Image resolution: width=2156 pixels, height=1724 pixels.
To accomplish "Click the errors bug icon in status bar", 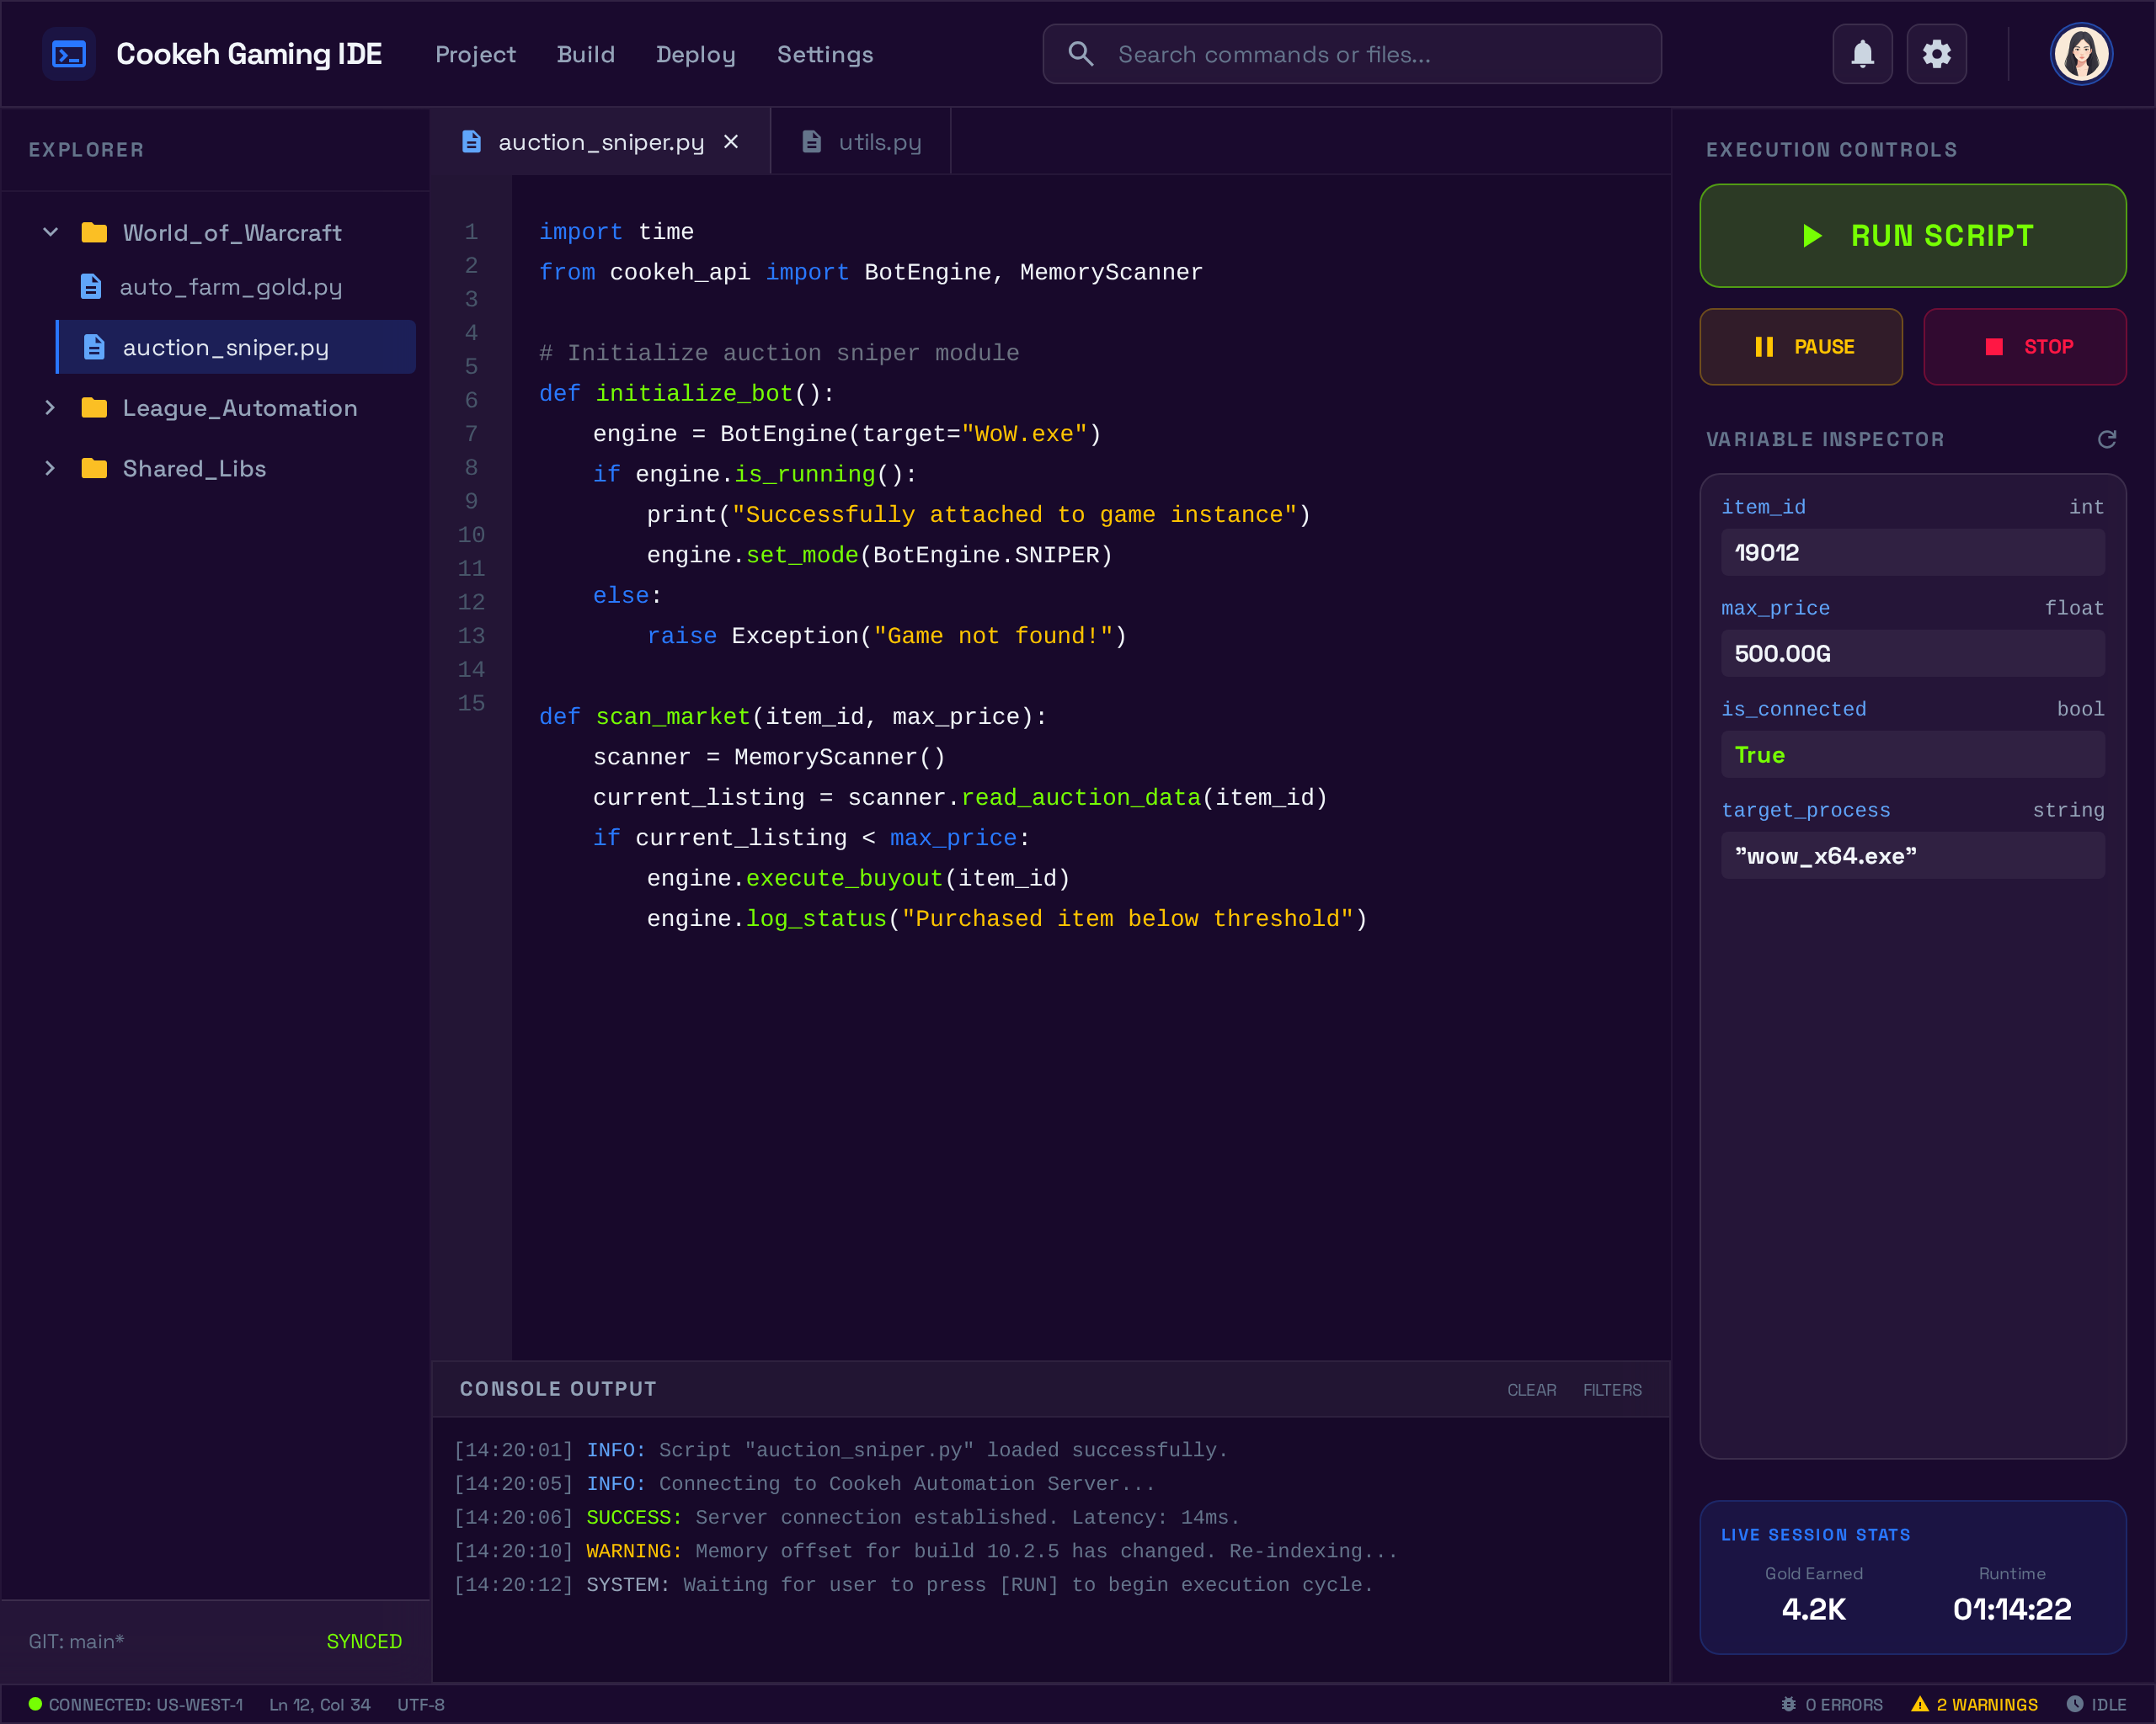I will (x=1788, y=1704).
